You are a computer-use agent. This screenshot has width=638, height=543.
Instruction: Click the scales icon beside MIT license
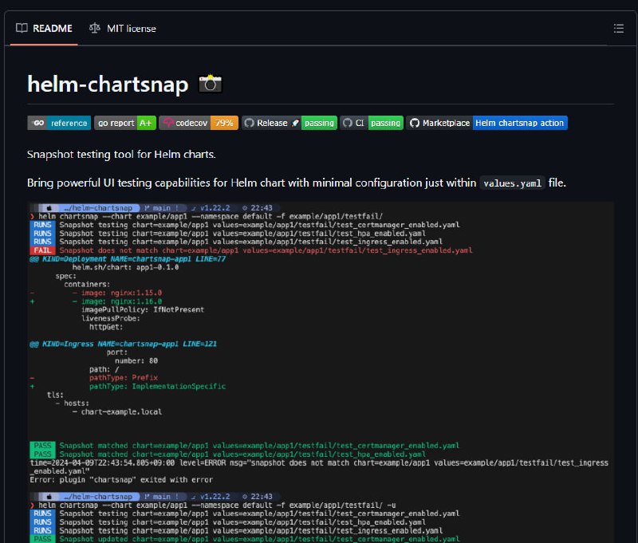tap(95, 28)
